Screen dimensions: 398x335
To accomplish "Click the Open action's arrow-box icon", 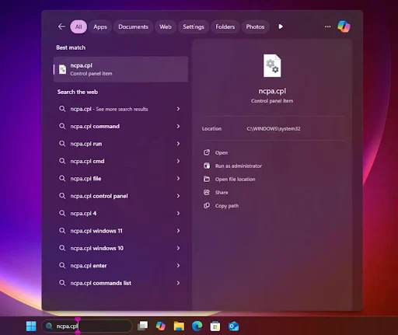I will tap(207, 152).
